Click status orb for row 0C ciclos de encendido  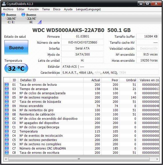click(7, 118)
